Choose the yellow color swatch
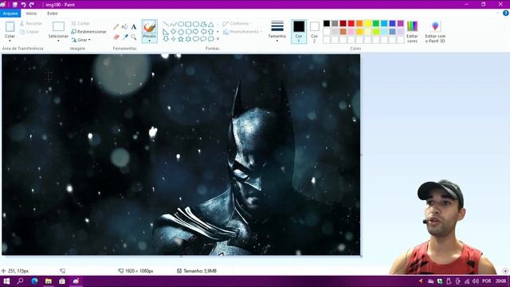The width and height of the screenshot is (510, 287). 368,23
